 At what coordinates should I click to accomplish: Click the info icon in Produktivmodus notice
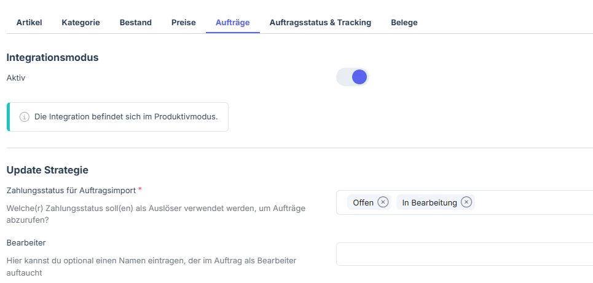[x=24, y=117]
